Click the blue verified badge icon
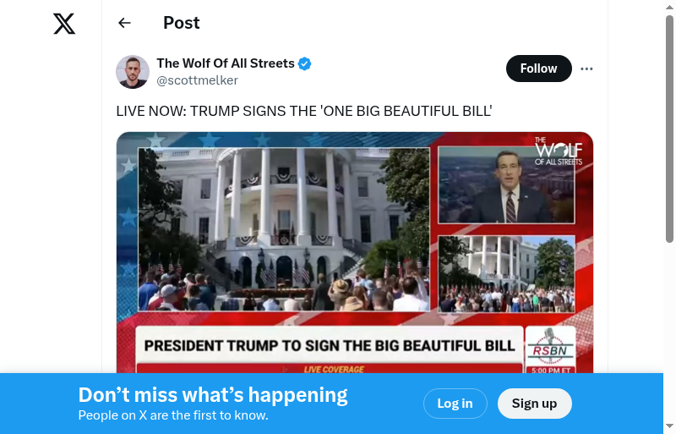 304,63
